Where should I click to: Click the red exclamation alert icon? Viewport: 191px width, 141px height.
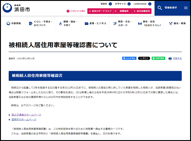point(68,11)
